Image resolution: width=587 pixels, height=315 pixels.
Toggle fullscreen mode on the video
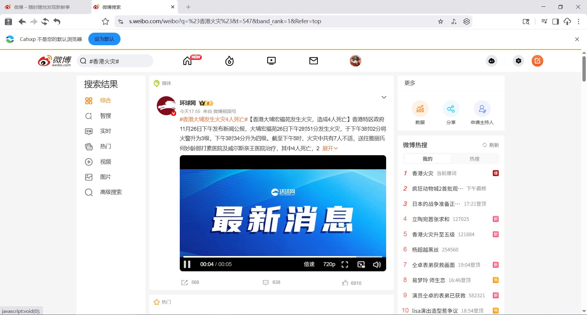pos(345,265)
